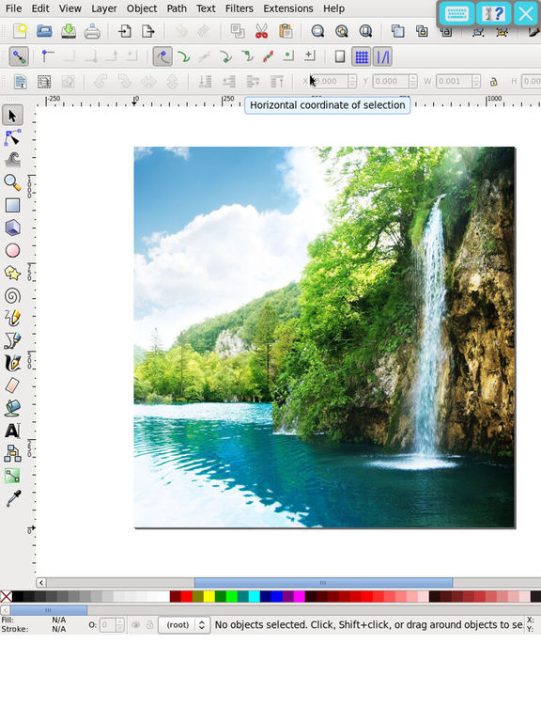Print the document icon

pos(92,31)
